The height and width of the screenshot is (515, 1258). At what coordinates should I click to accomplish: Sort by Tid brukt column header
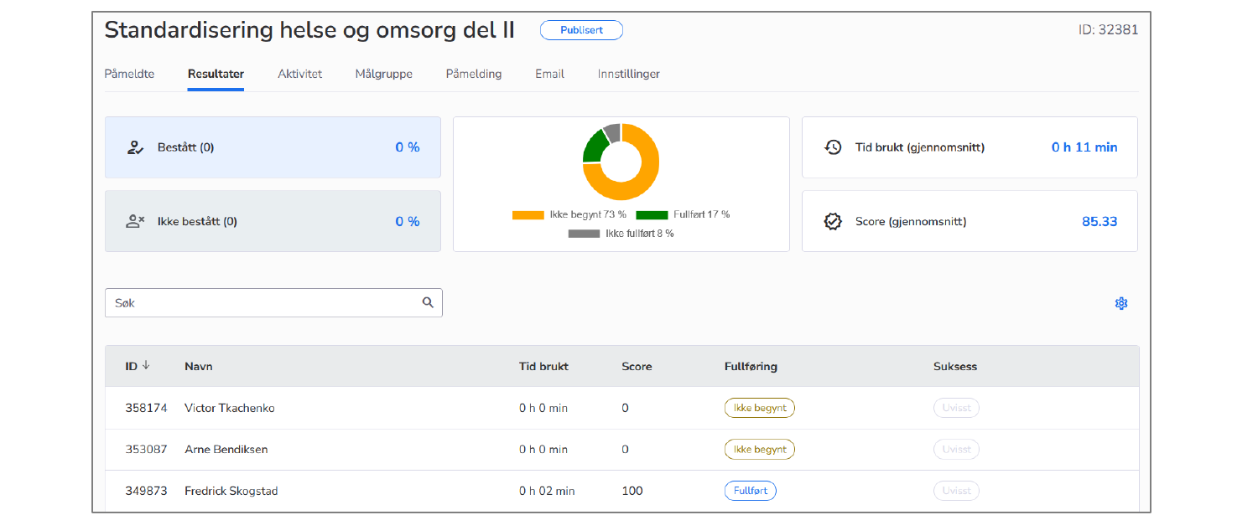(543, 367)
